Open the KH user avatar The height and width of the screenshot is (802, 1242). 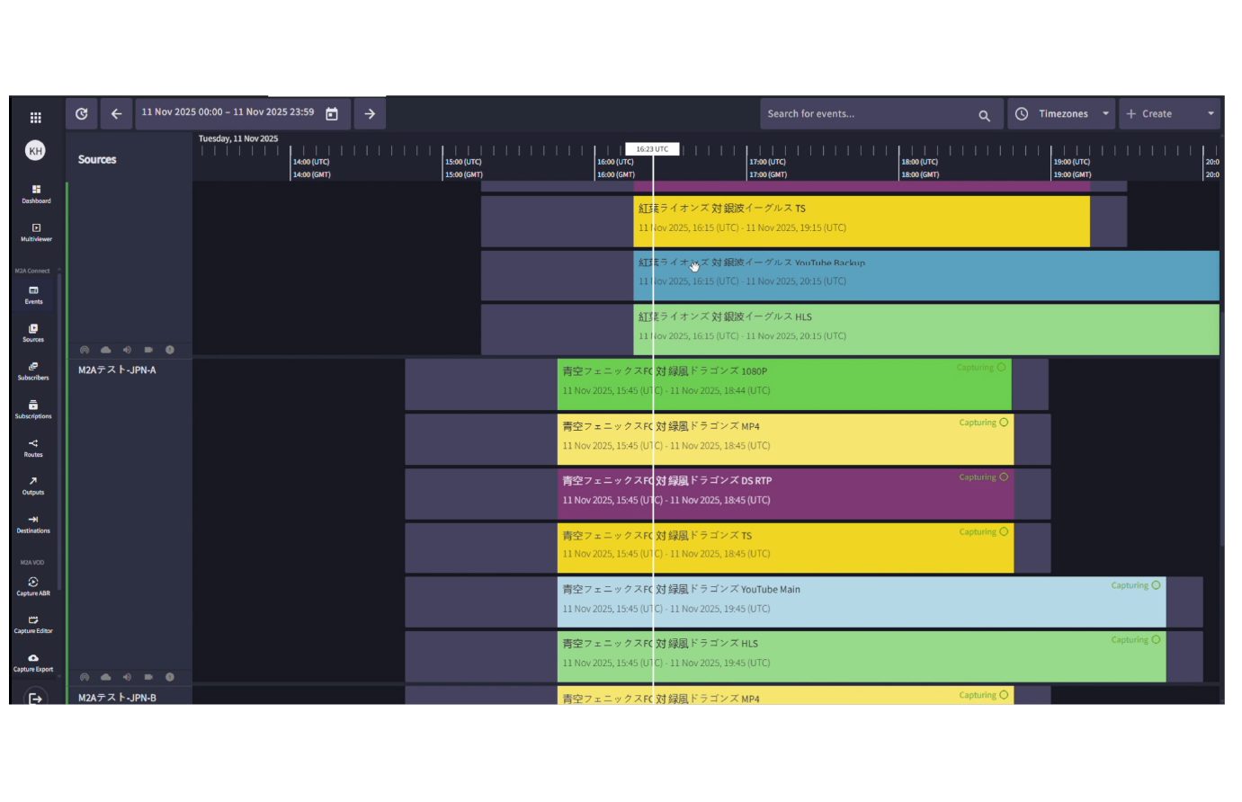point(35,151)
